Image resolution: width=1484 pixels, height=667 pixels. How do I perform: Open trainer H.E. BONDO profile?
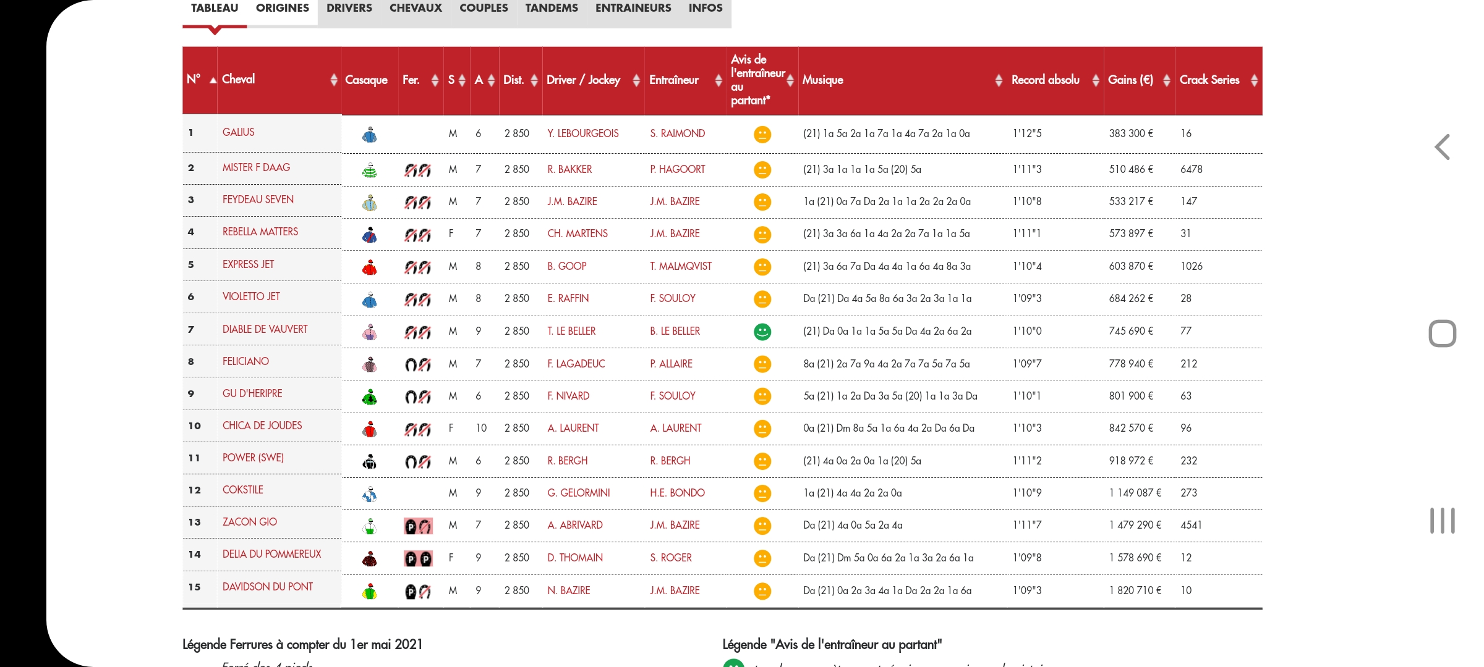(677, 493)
